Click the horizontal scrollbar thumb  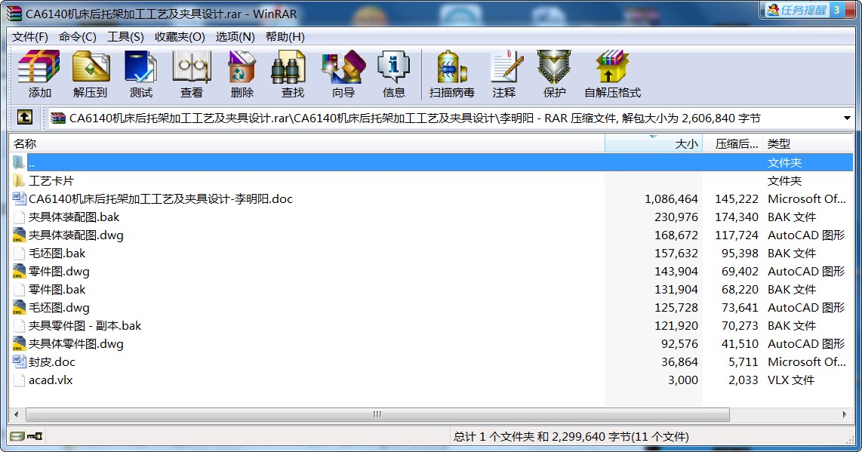coord(377,414)
